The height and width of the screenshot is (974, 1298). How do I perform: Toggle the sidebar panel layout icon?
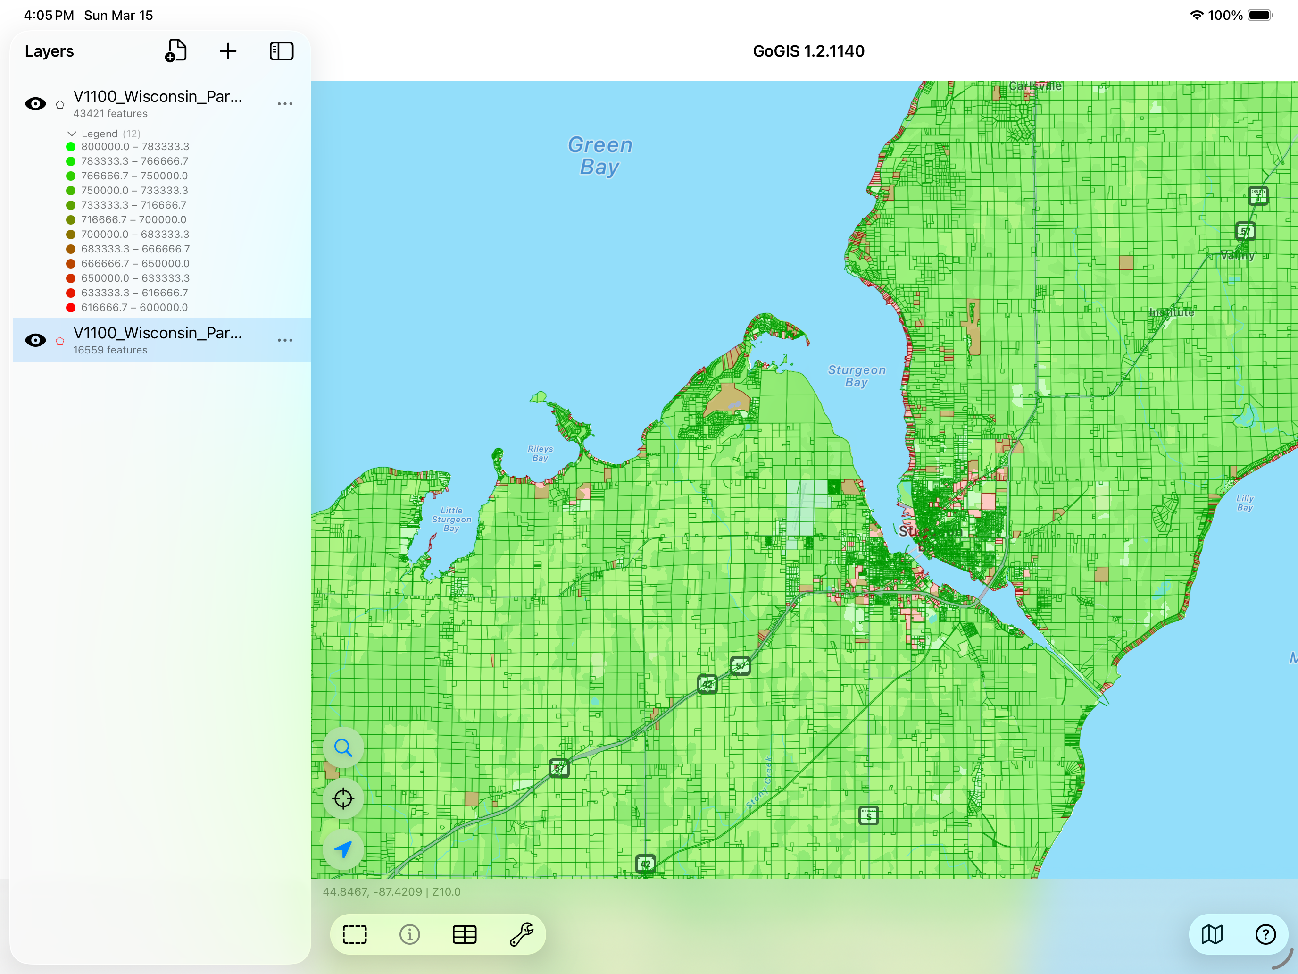point(281,50)
